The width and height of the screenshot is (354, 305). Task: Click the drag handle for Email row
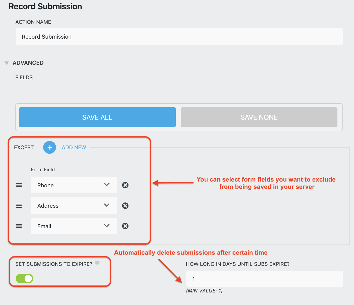pos(19,226)
